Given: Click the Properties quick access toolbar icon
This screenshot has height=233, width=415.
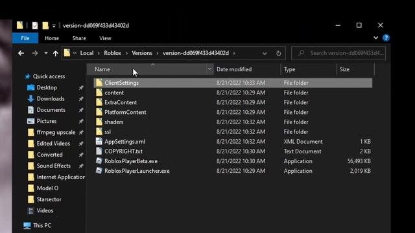Looking at the screenshot, I should [35, 26].
